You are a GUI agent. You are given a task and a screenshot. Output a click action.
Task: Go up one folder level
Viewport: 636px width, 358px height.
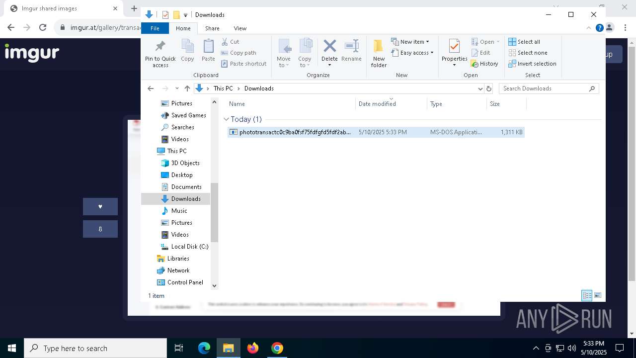187,89
